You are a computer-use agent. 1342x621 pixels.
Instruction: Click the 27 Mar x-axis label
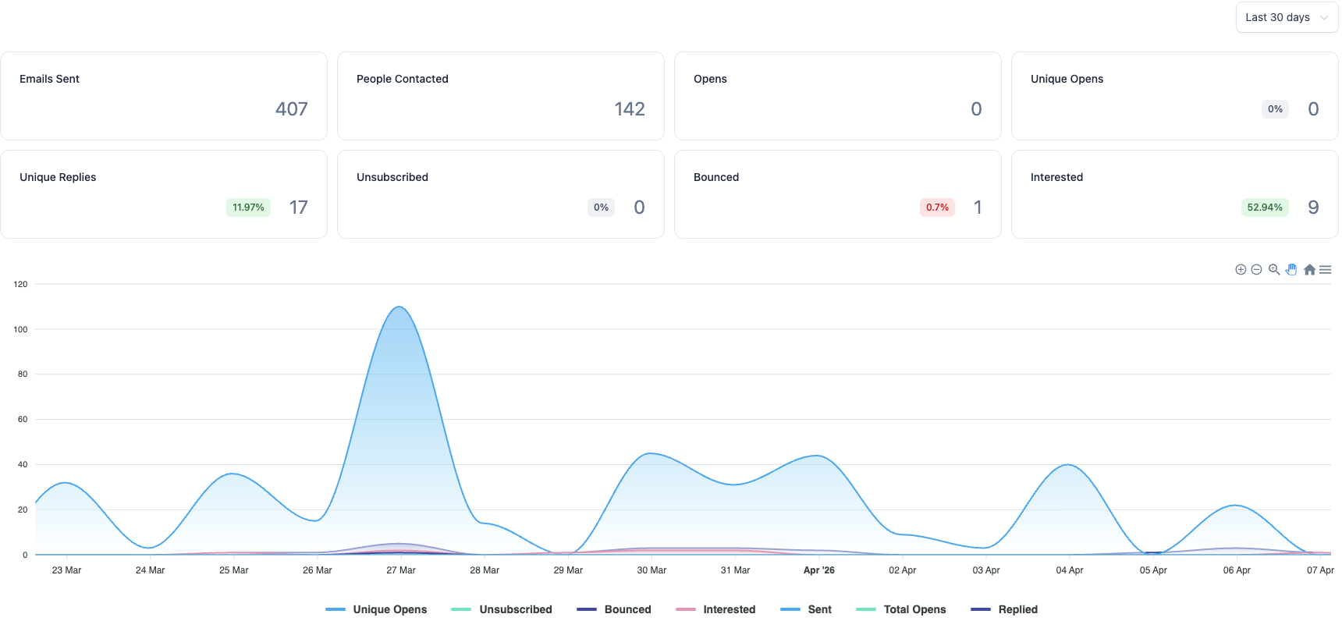pos(401,570)
